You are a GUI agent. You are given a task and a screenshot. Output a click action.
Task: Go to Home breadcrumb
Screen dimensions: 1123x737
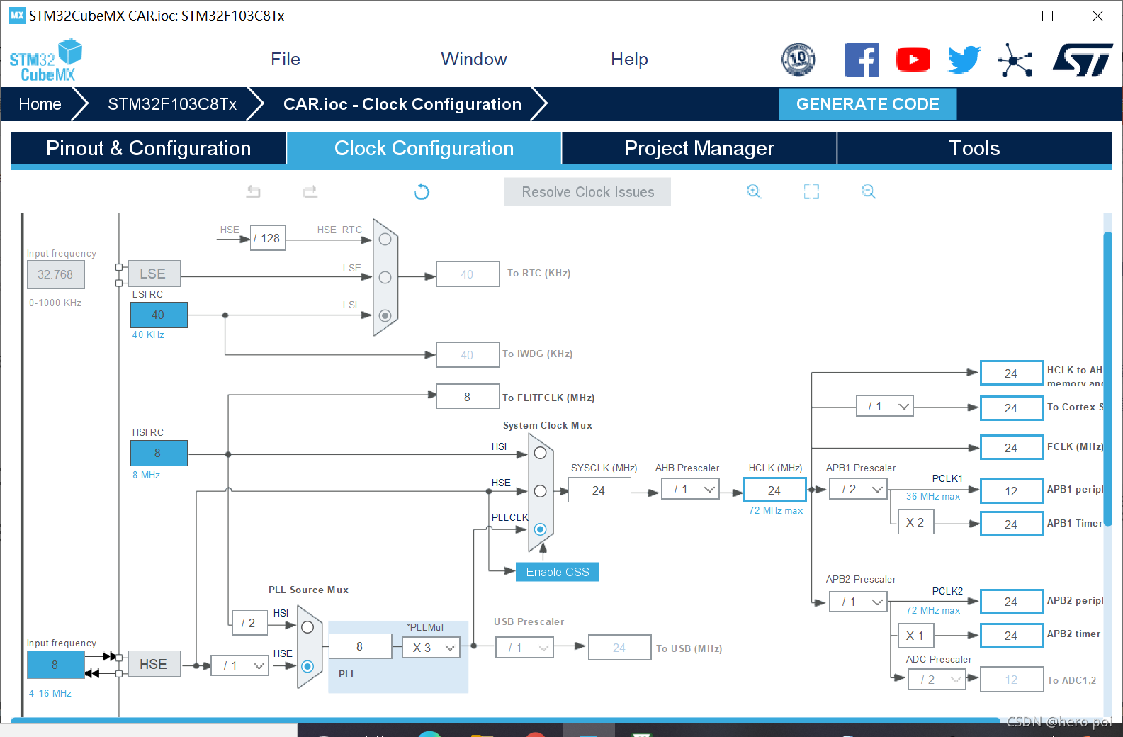[40, 104]
